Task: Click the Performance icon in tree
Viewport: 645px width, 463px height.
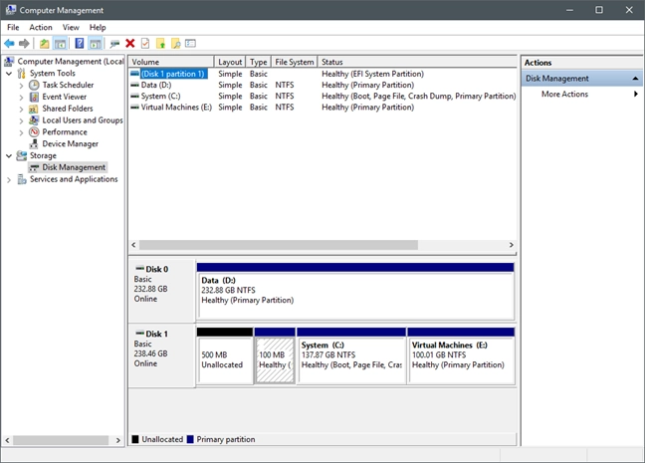Action: point(34,132)
